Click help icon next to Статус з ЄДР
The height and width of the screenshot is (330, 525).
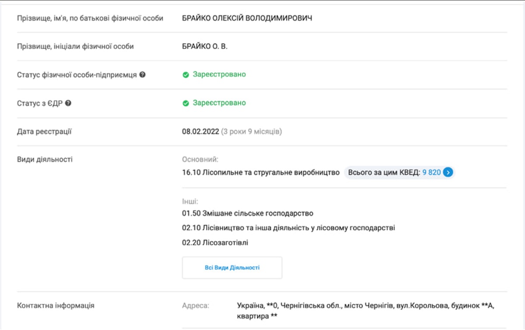click(x=68, y=103)
